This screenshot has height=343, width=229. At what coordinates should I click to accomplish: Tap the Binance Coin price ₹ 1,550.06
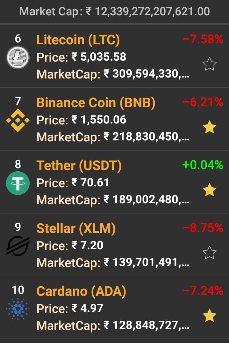point(99,120)
